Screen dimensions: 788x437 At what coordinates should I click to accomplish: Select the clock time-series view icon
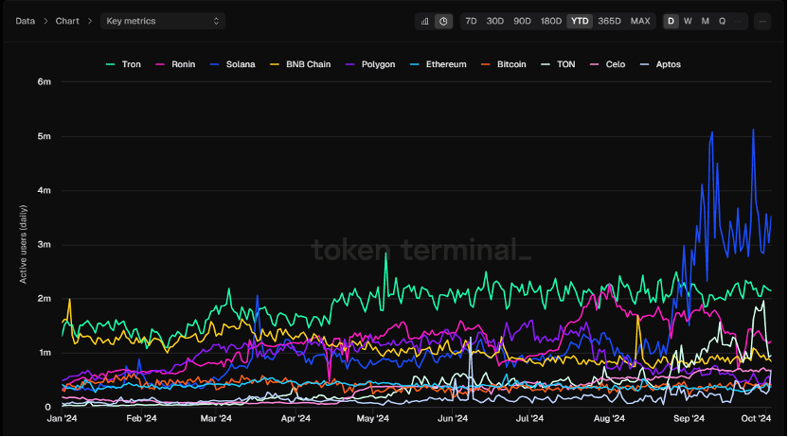443,21
